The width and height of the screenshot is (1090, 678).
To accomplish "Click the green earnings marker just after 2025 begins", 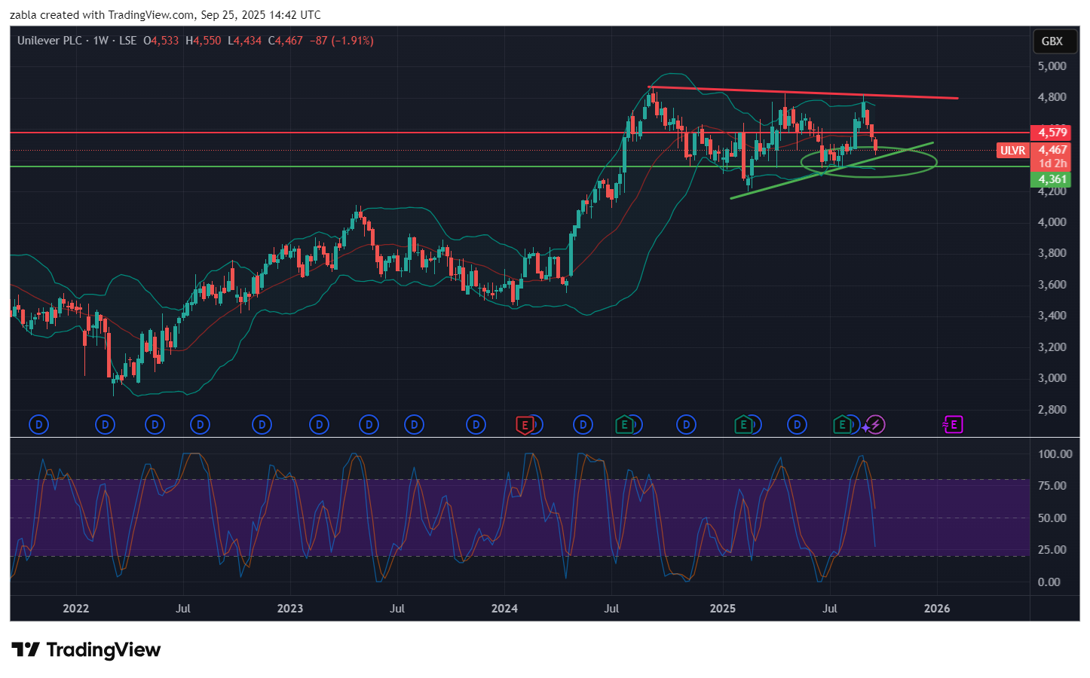I will click(x=743, y=425).
